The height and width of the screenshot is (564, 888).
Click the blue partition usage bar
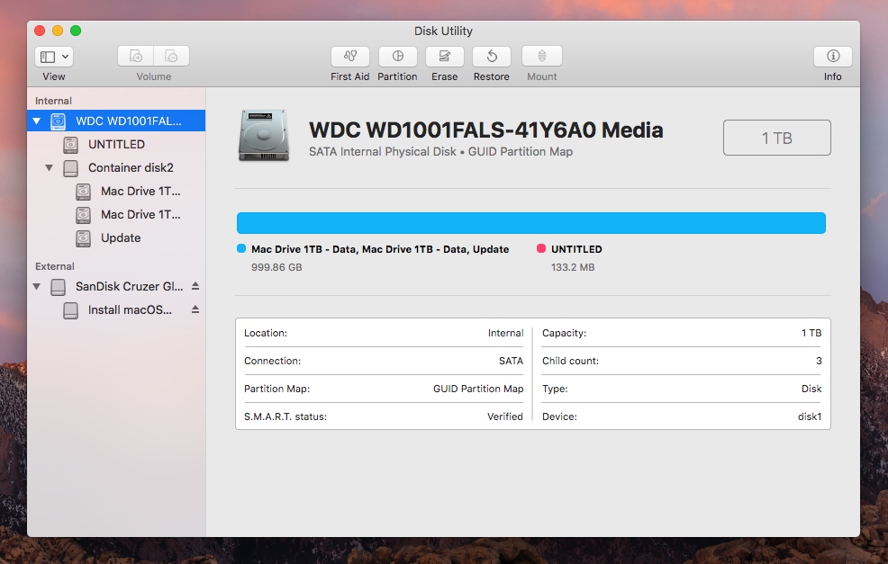pyautogui.click(x=531, y=223)
